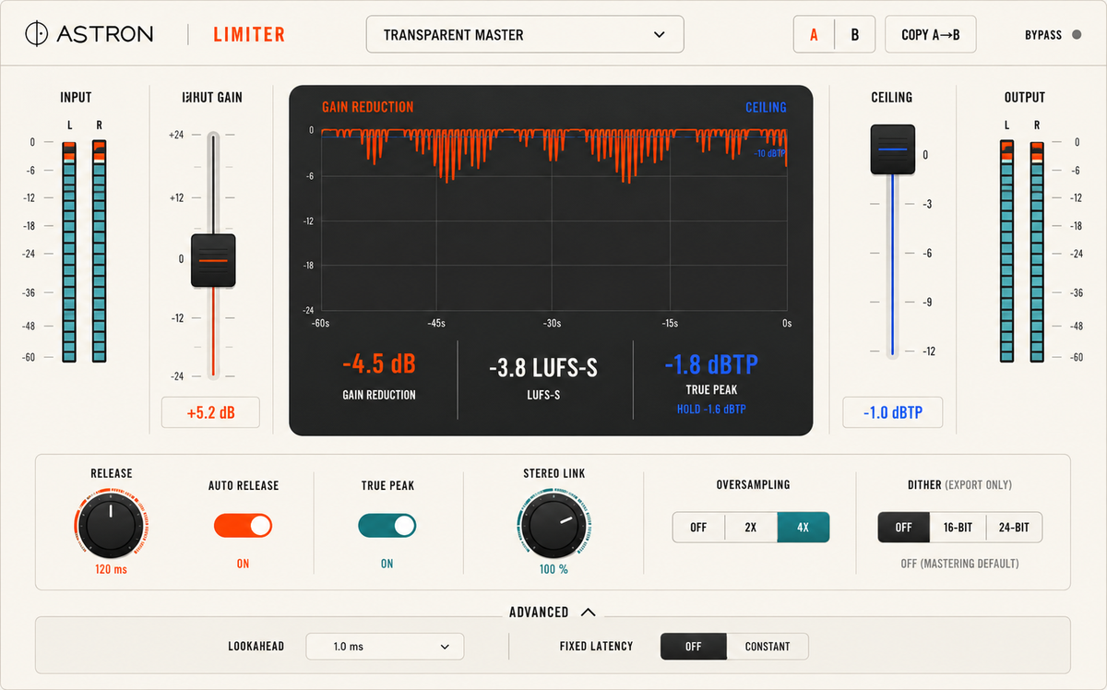Image resolution: width=1107 pixels, height=690 pixels.
Task: Click the Astron logo icon
Action: click(x=36, y=34)
